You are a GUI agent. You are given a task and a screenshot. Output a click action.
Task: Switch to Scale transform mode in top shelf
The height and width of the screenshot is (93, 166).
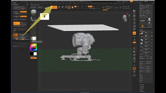pos(62,7)
